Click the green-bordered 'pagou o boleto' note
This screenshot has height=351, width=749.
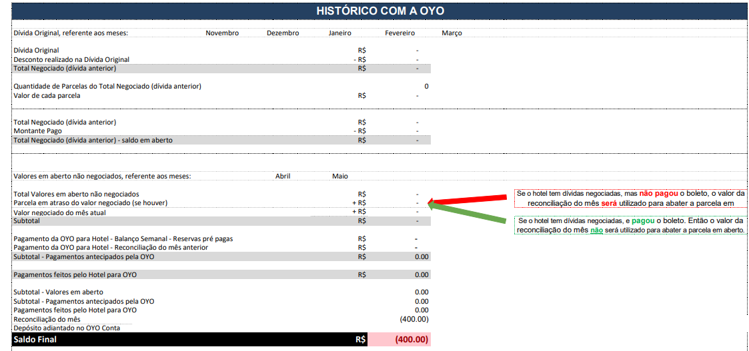(630, 226)
